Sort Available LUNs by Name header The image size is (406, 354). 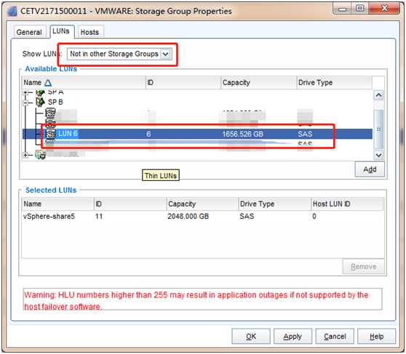(x=84, y=83)
